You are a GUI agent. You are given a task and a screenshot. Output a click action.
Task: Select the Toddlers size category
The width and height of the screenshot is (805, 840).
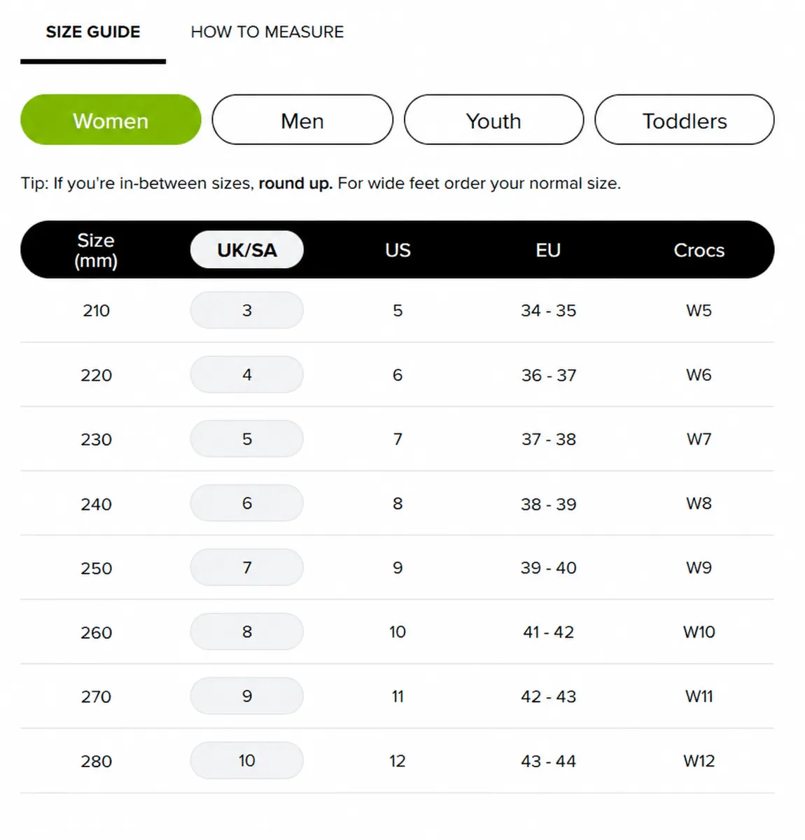click(x=685, y=120)
